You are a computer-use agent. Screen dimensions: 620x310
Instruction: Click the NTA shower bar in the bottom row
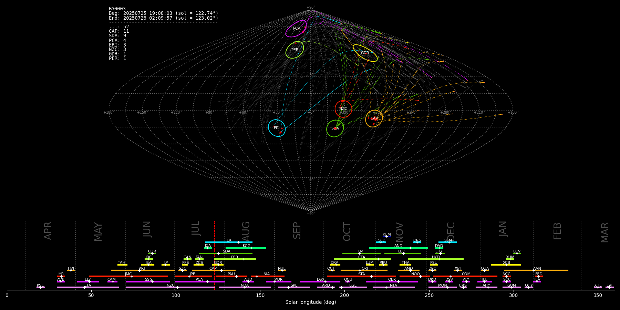tap(393, 287)
